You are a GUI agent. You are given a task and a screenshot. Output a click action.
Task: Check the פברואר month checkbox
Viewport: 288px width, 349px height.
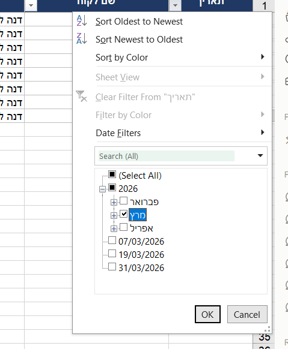click(123, 200)
